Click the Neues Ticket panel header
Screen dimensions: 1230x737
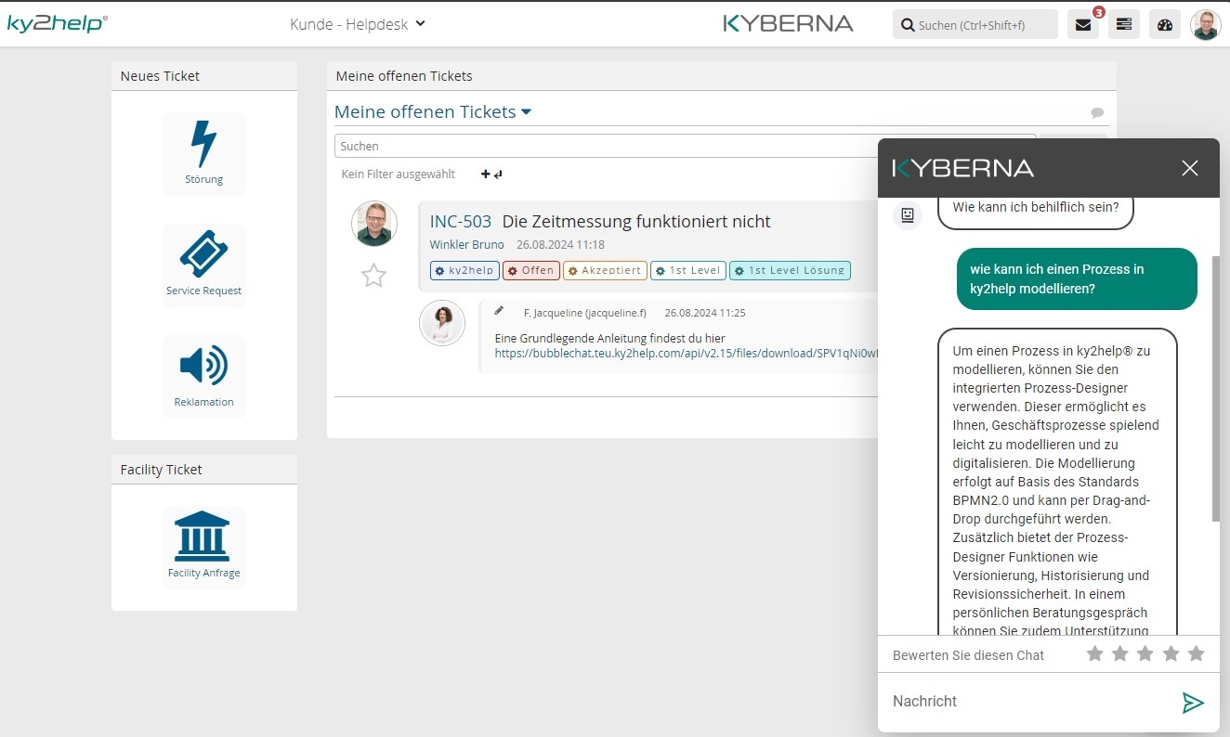point(204,76)
